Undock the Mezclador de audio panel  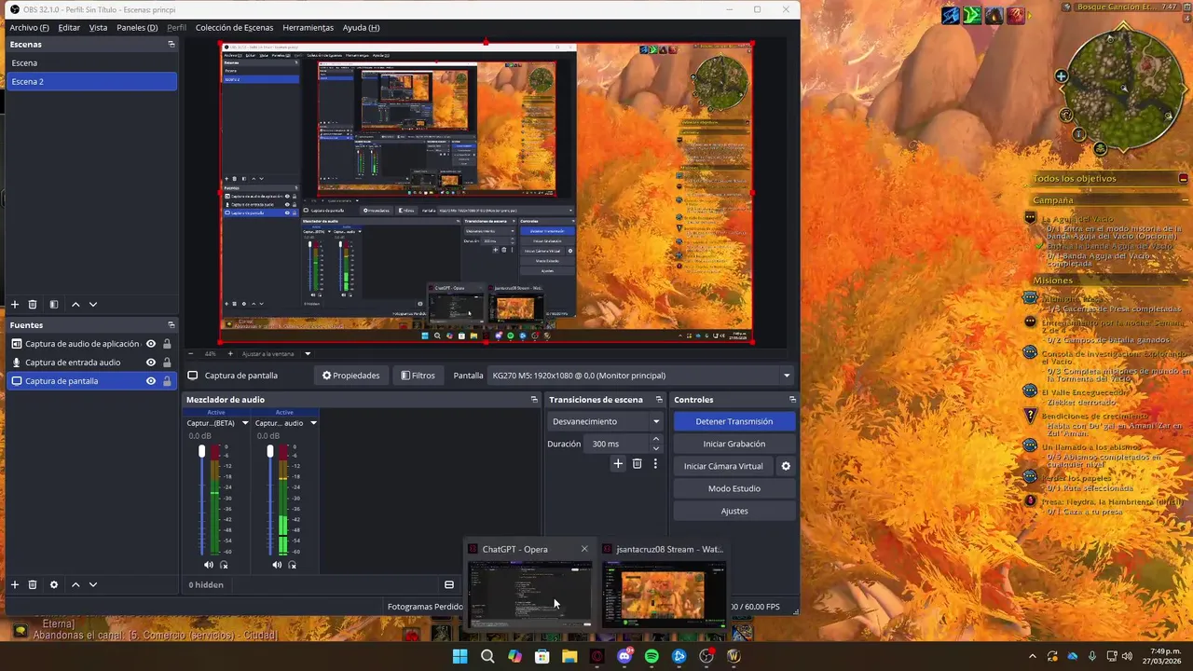tap(534, 399)
